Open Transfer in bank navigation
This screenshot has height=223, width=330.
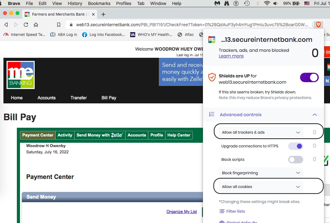click(x=78, y=98)
